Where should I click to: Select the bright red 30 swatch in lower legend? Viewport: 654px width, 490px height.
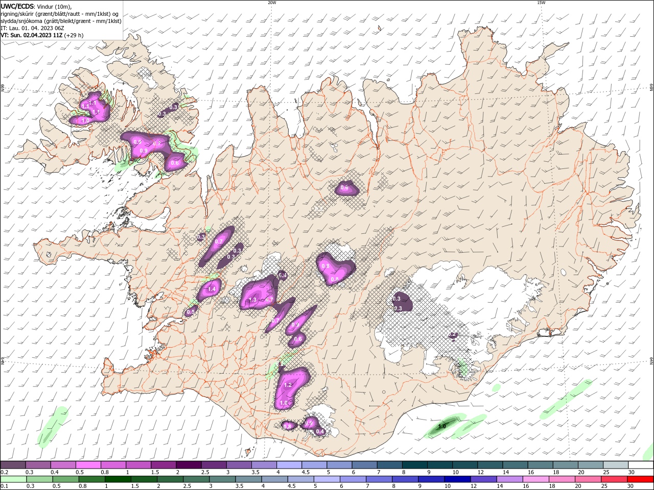(x=640, y=479)
